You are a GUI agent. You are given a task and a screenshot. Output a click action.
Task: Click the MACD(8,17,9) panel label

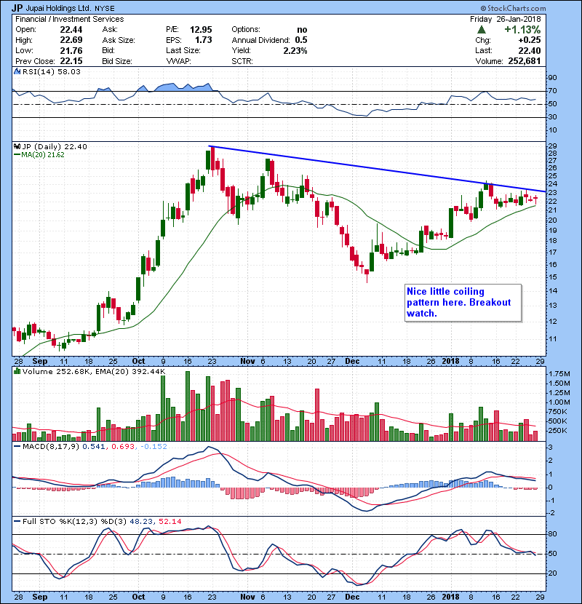(51, 447)
